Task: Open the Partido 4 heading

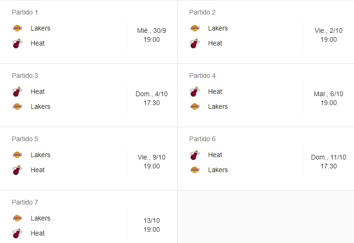Action: click(202, 76)
